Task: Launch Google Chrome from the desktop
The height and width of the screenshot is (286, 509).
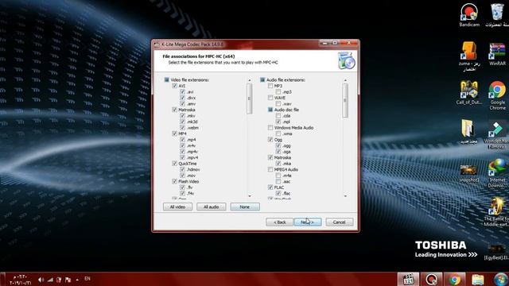Action: pos(497,95)
